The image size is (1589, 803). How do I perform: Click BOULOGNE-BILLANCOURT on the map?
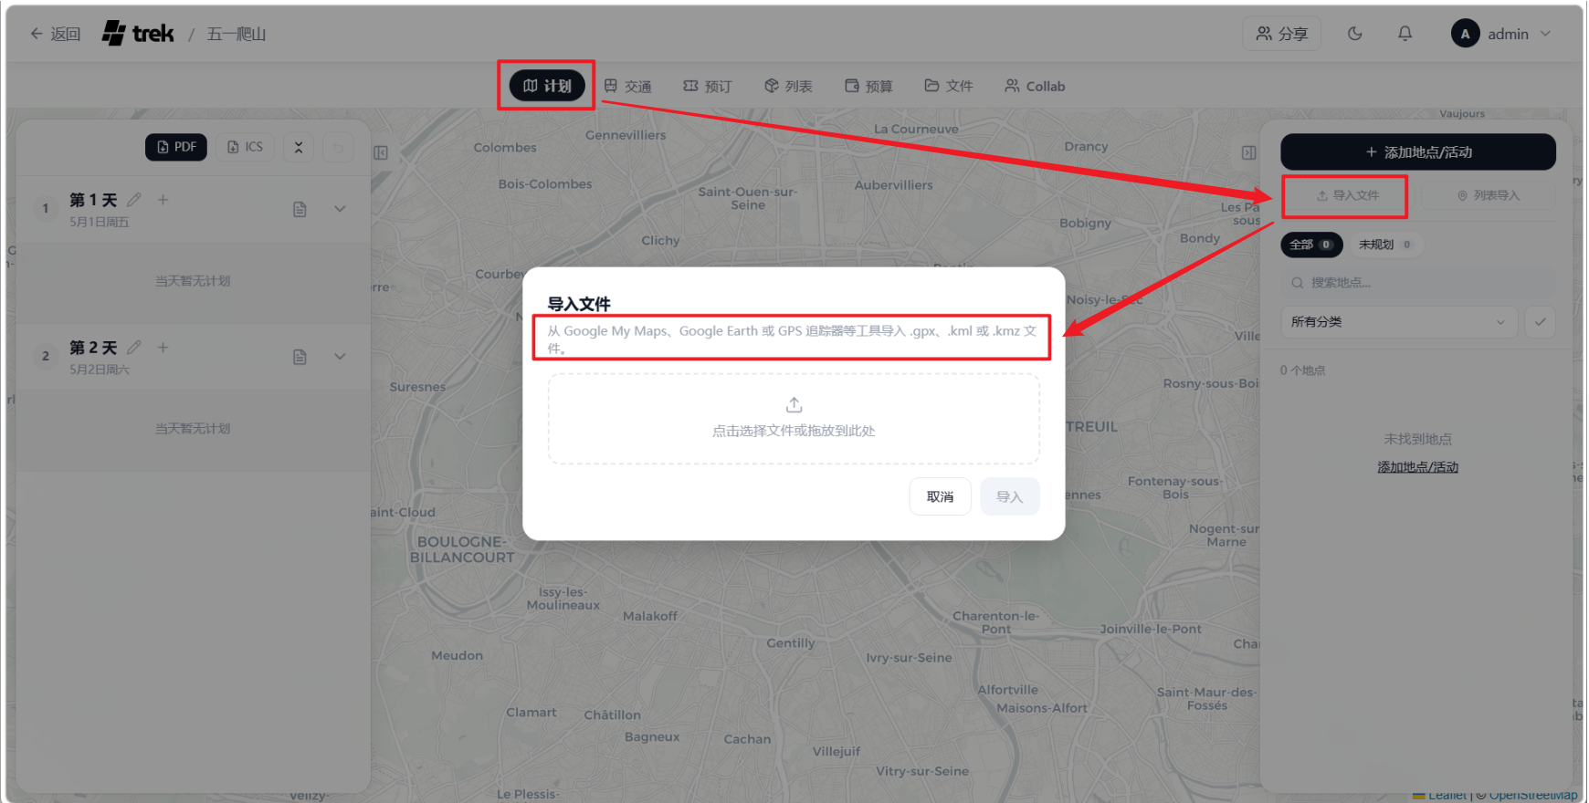[462, 549]
